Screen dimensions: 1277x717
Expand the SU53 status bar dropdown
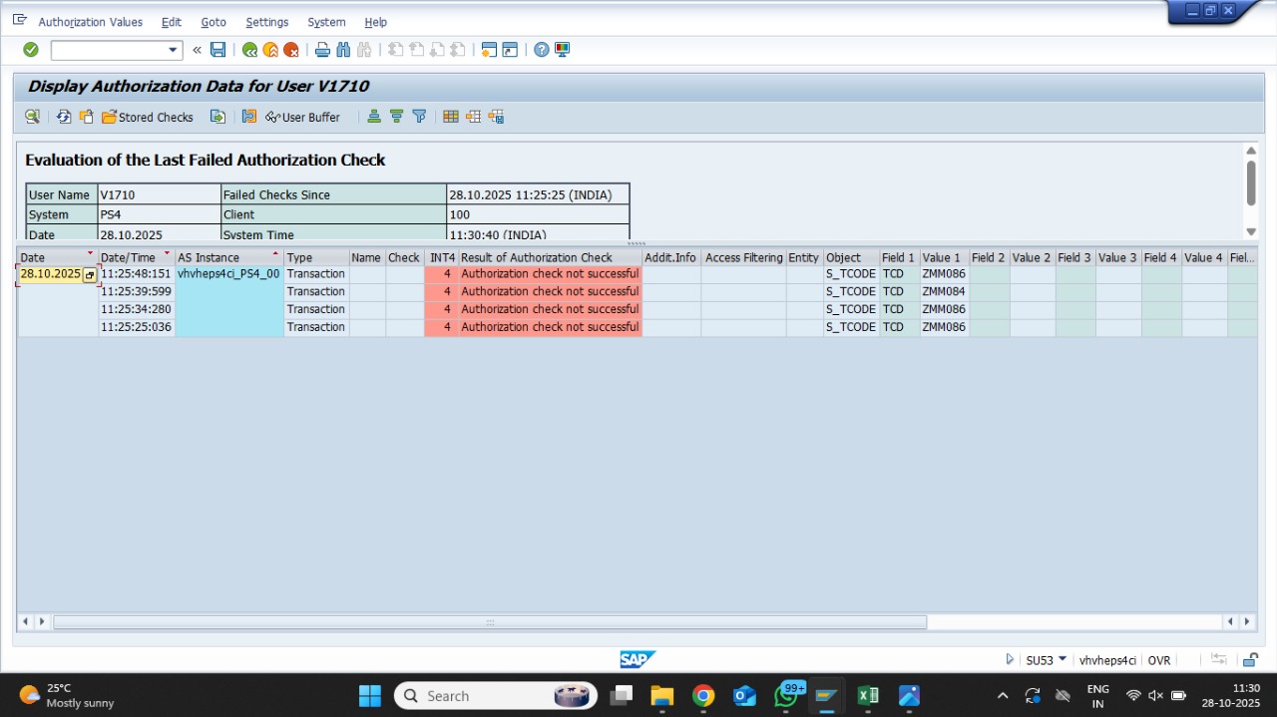coord(1063,659)
